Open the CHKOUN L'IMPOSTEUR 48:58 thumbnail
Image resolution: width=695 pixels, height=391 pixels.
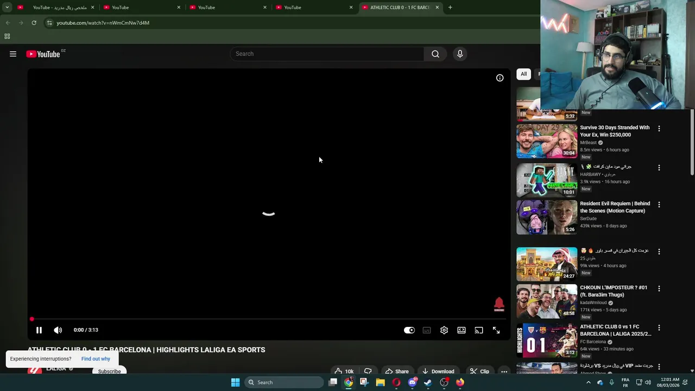547,301
